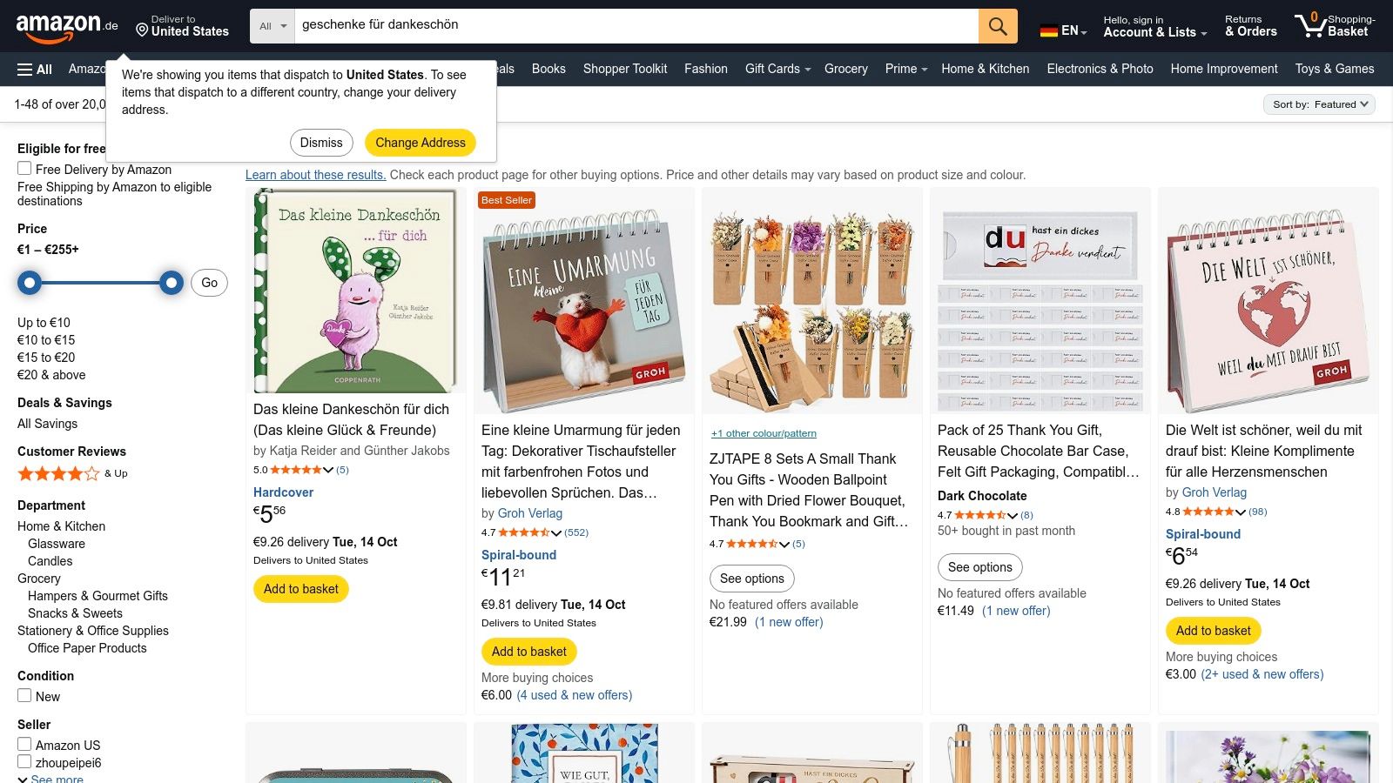Open the search category All dropdown
Screen dimensions: 1393x783
click(273, 26)
